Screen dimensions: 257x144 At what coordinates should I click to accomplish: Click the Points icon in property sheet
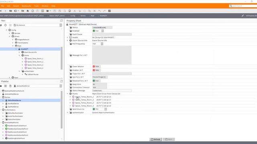(x=71, y=94)
